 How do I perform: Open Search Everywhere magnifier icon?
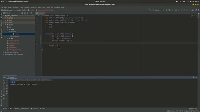click(199, 10)
